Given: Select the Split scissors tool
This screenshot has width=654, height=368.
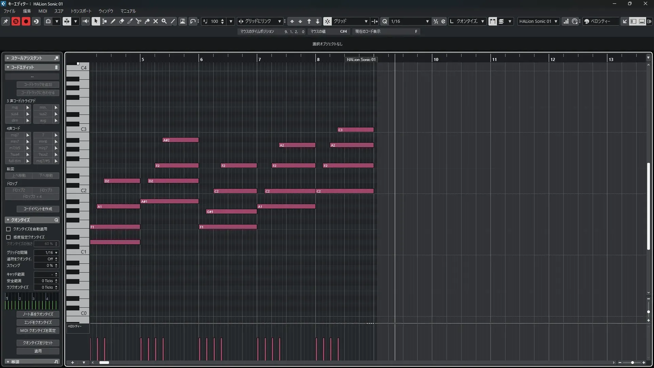Looking at the screenshot, I should pyautogui.click(x=138, y=21).
